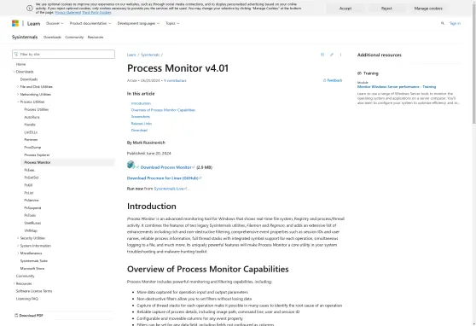Viewport: 476px width, 326px height.
Task: Click the Microsoft logo in the header
Action: coord(15,23)
